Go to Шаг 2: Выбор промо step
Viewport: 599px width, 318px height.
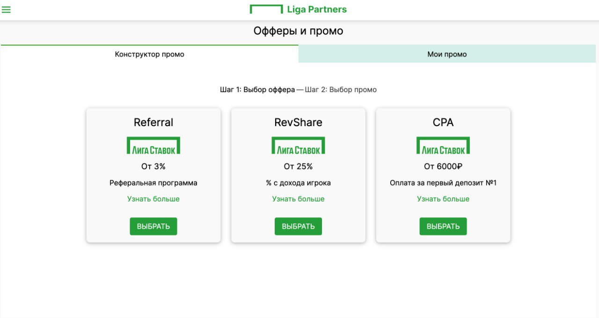click(341, 90)
